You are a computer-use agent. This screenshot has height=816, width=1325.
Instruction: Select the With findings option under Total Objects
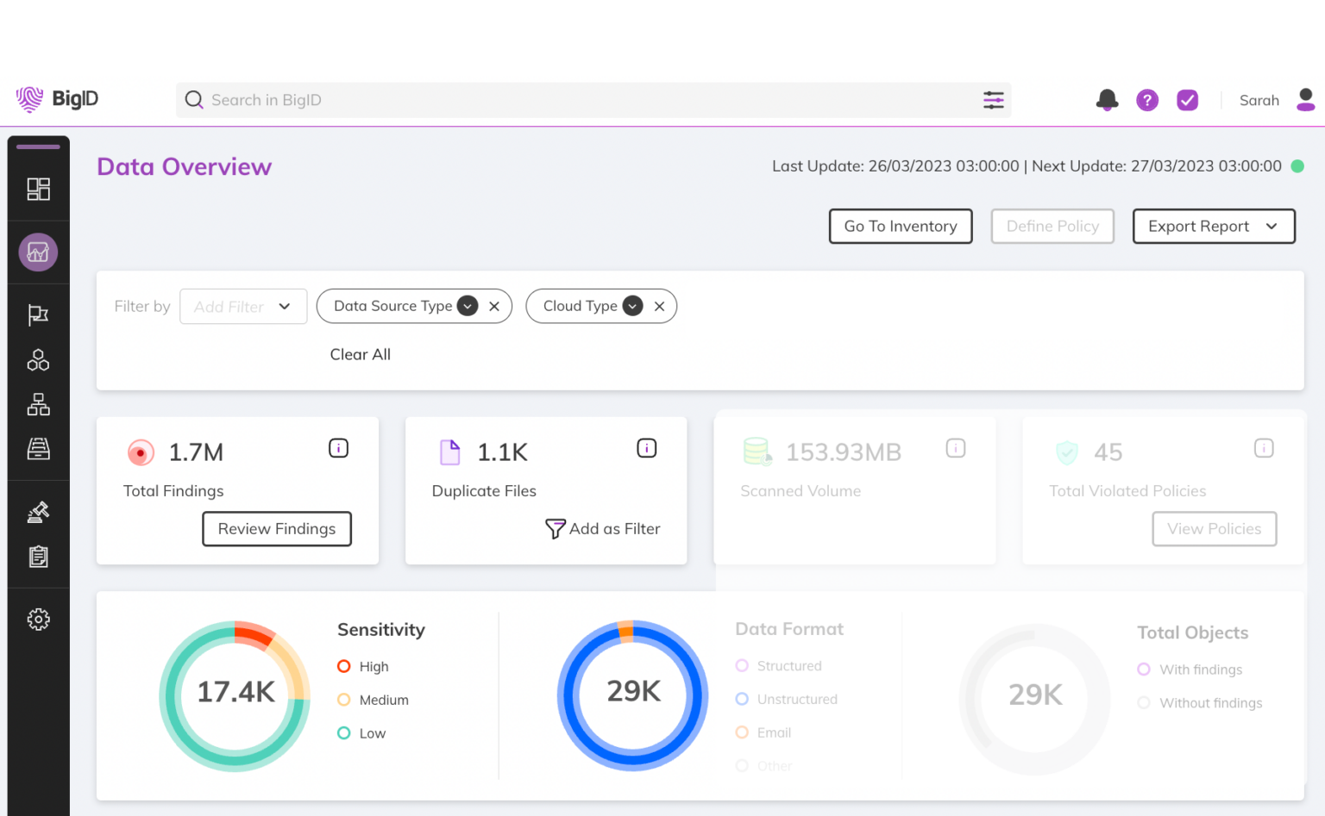1145,669
